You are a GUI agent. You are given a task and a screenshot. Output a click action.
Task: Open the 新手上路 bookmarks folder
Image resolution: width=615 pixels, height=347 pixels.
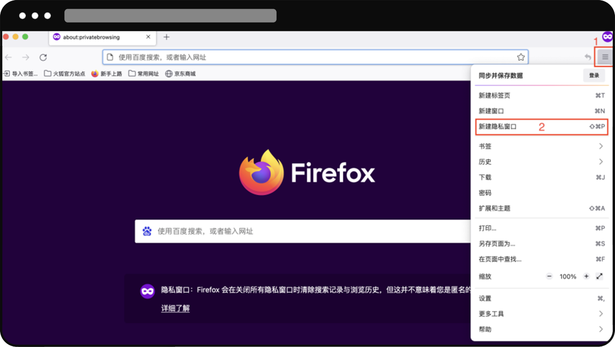point(107,73)
